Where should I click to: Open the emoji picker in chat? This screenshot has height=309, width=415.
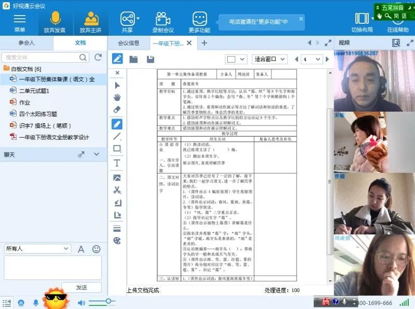coord(96,249)
